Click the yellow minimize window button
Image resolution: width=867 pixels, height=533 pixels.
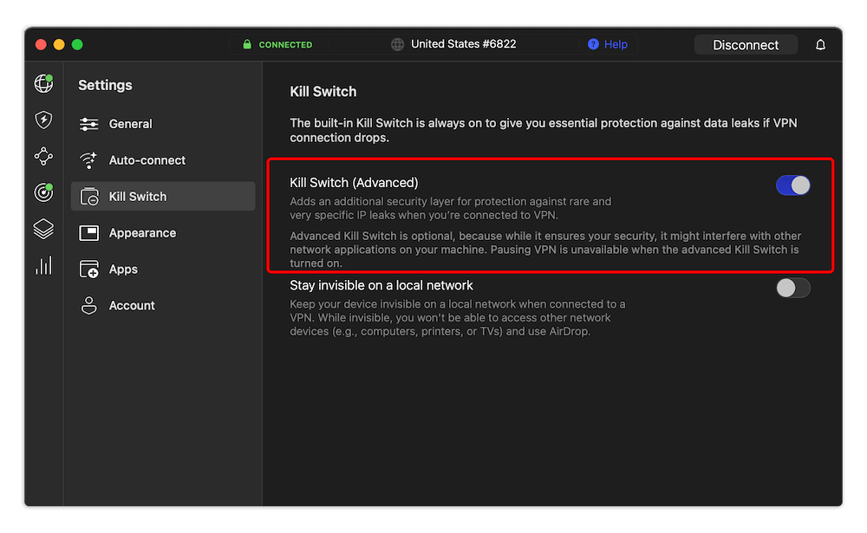59,45
